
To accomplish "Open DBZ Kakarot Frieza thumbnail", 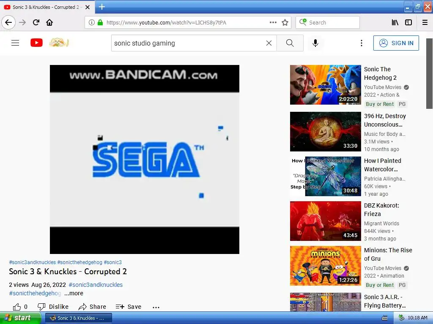I will tap(325, 221).
